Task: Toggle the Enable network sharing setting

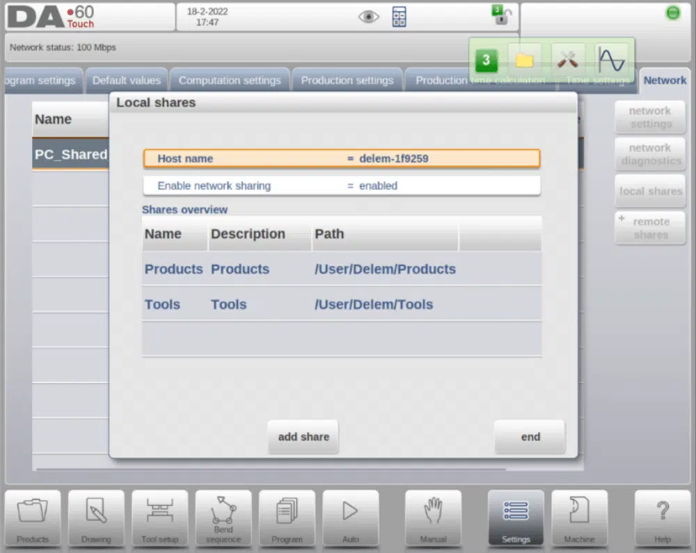Action: tap(342, 186)
